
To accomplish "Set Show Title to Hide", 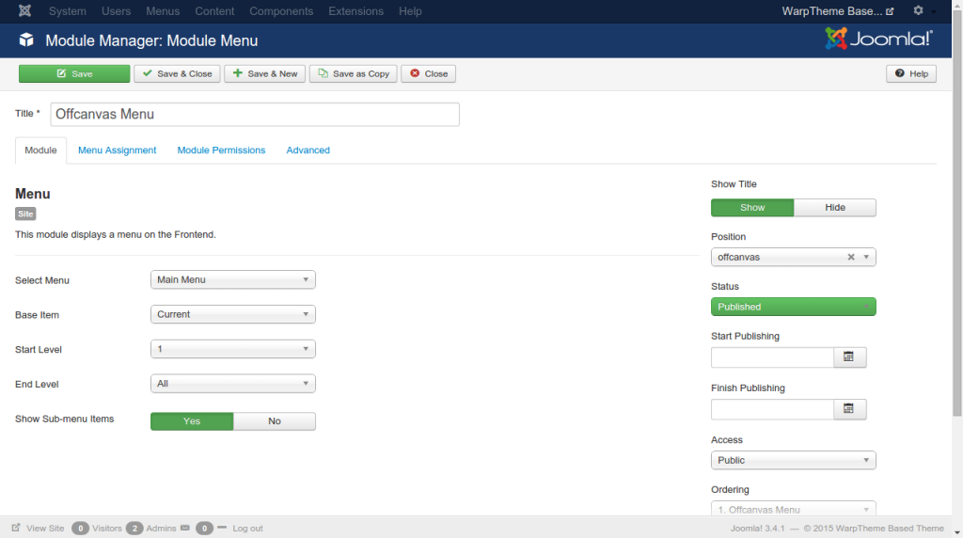I will 834,208.
